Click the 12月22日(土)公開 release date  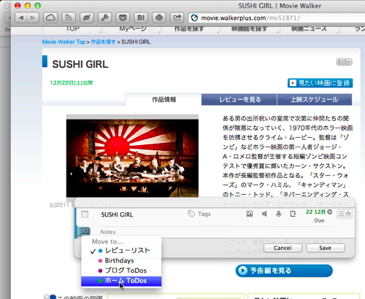[x=72, y=83]
